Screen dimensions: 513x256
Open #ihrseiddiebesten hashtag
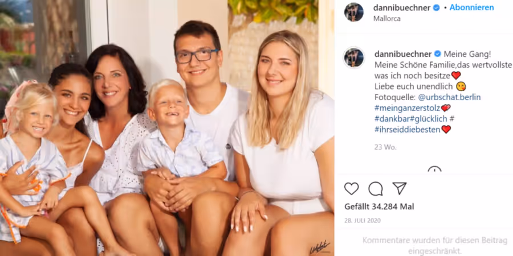point(407,129)
